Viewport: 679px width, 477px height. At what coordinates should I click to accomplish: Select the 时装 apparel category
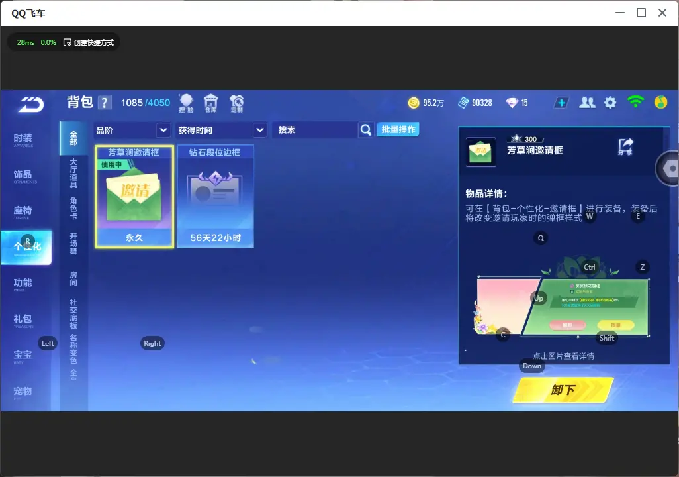[23, 140]
